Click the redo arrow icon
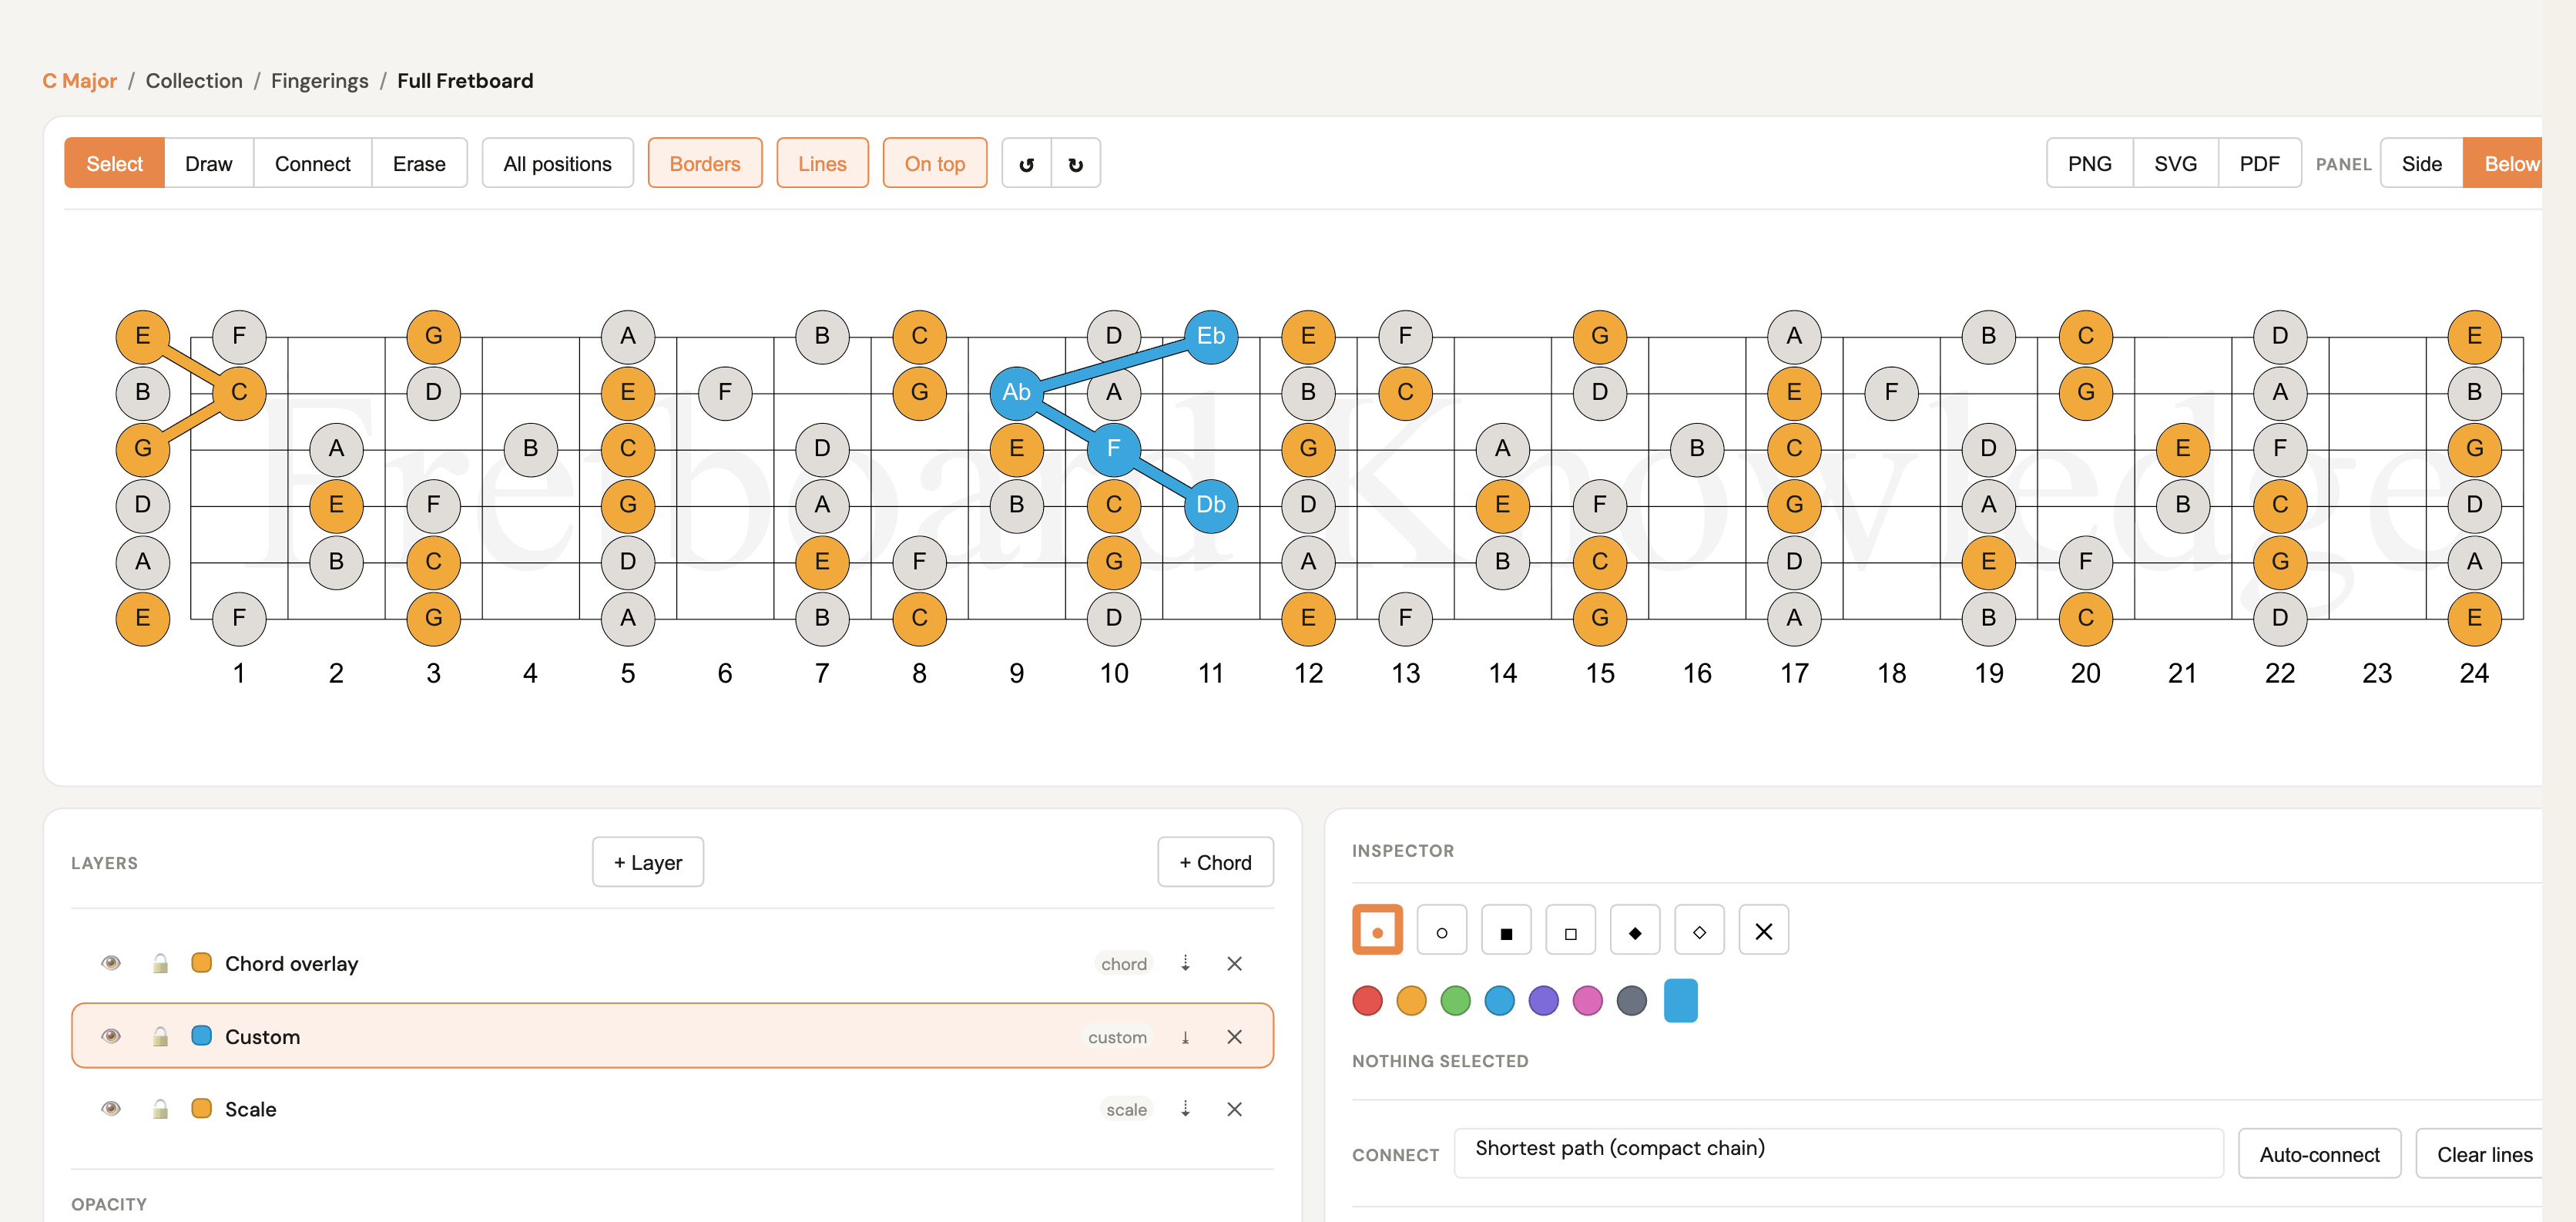 click(1076, 164)
